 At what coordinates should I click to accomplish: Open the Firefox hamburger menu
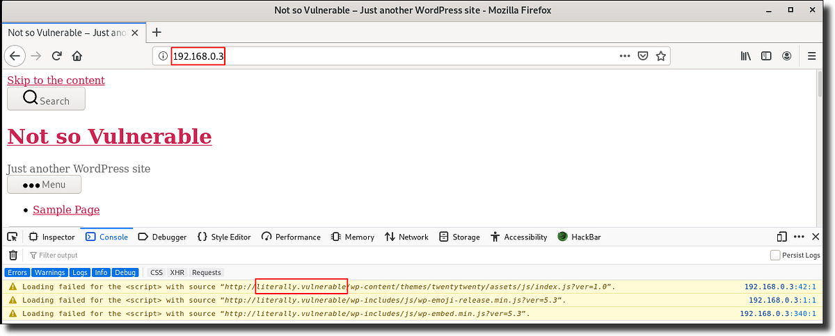click(x=811, y=56)
